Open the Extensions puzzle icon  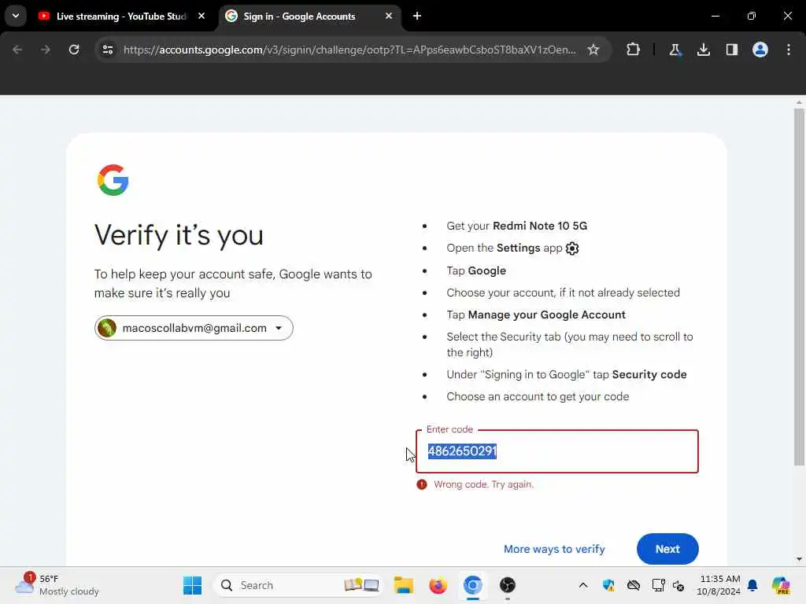[x=634, y=50]
